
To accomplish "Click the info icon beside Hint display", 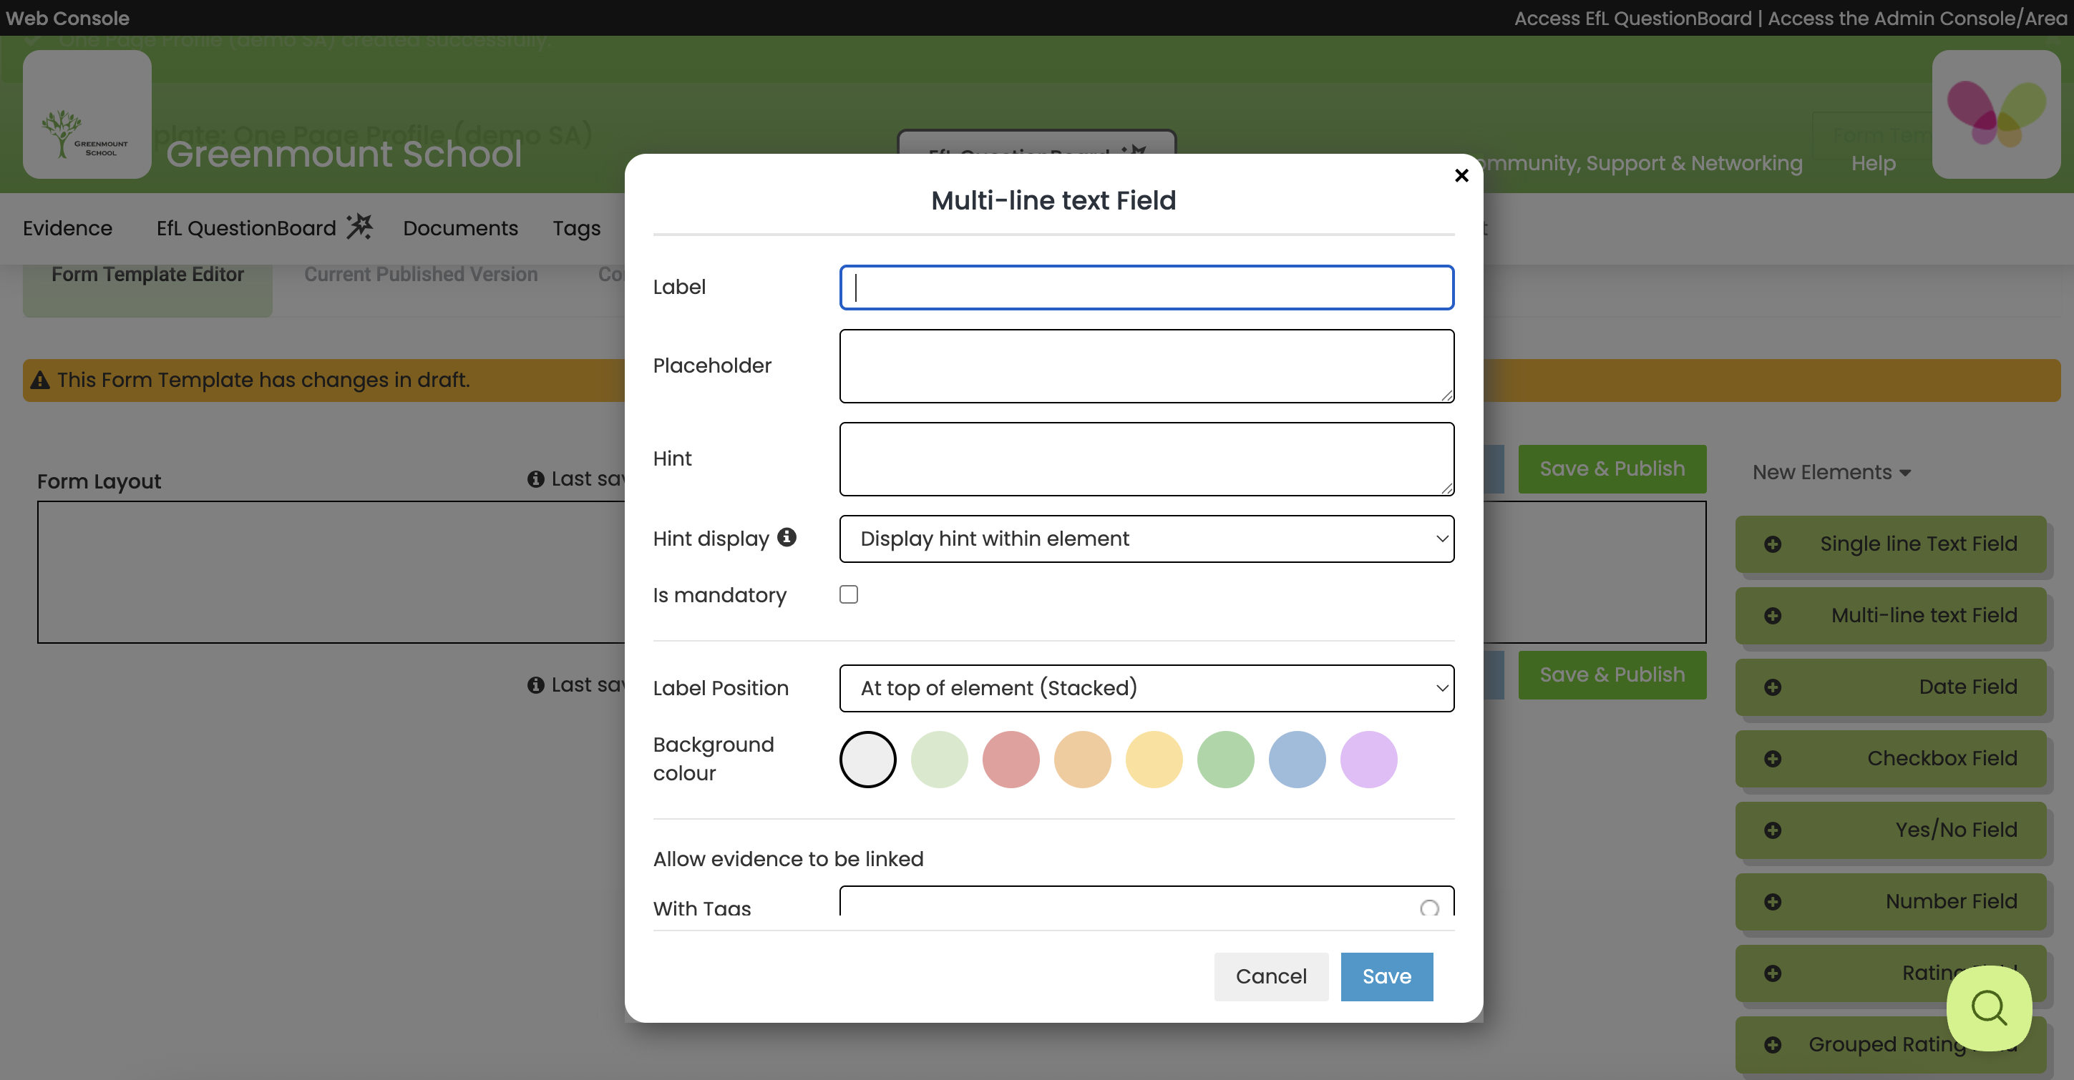I will 787,536.
